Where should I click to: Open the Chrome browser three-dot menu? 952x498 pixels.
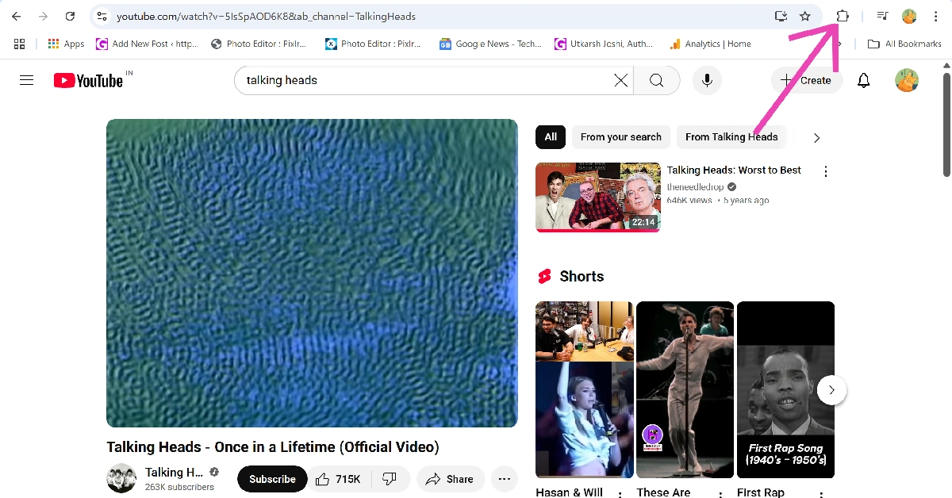936,16
